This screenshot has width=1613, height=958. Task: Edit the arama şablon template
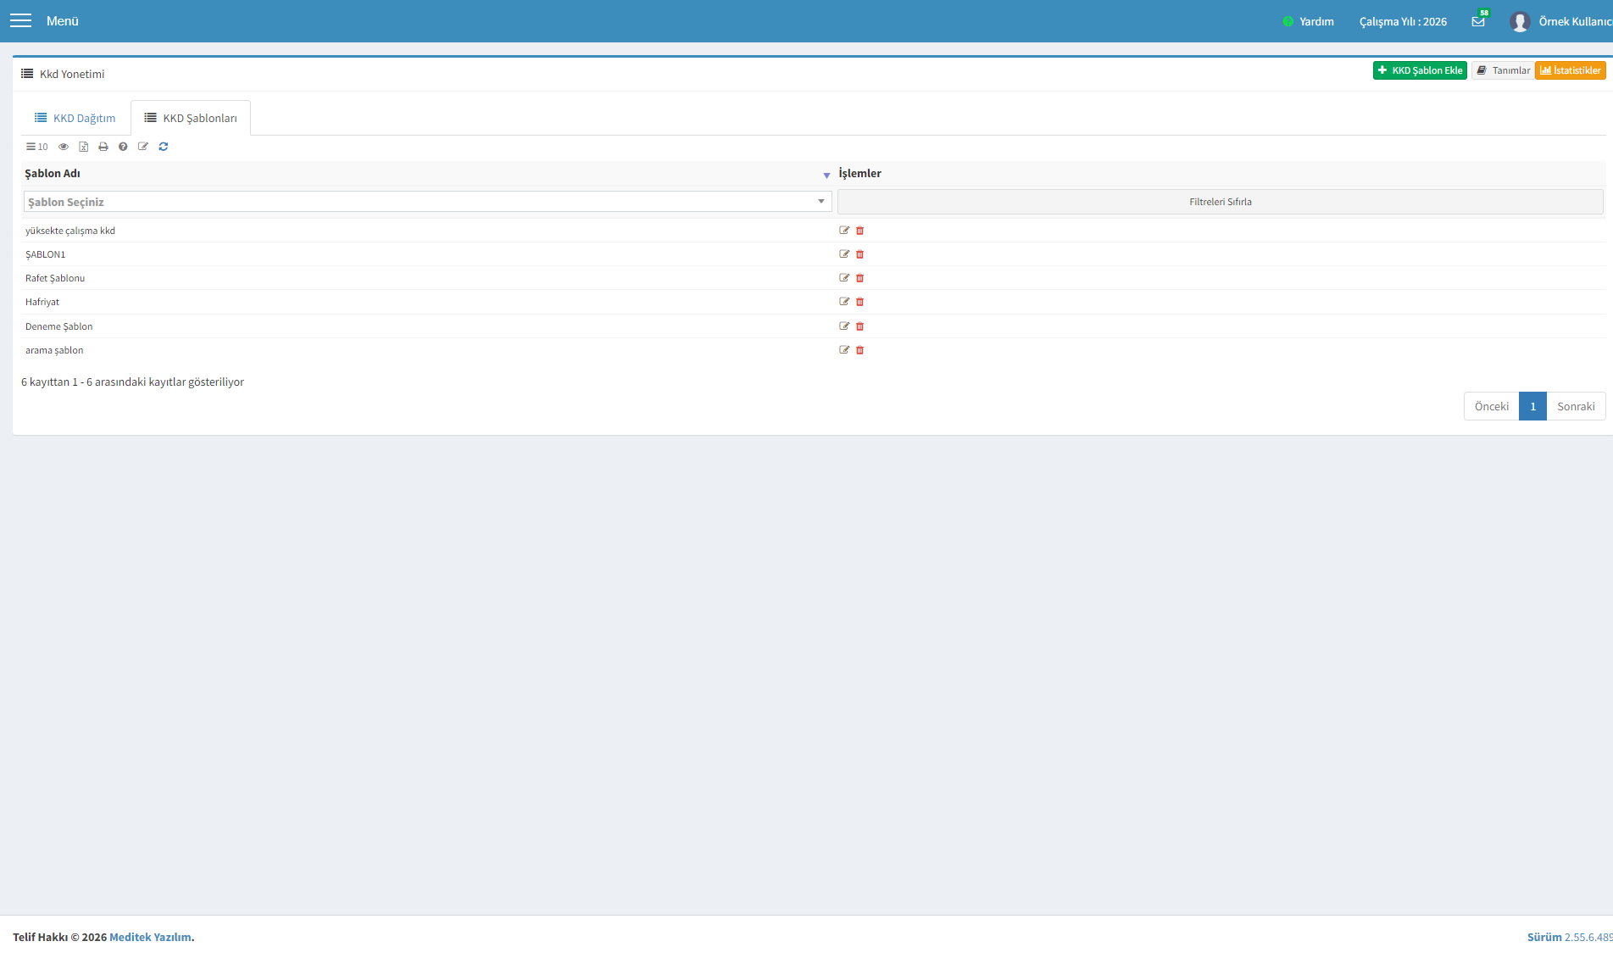click(x=844, y=350)
